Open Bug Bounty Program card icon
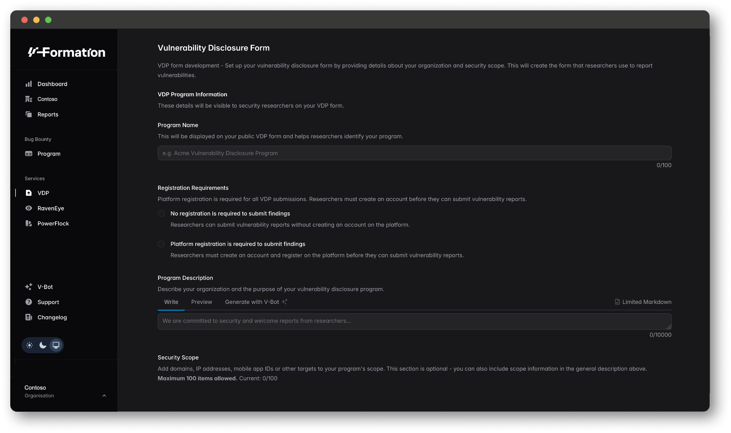 coord(28,154)
